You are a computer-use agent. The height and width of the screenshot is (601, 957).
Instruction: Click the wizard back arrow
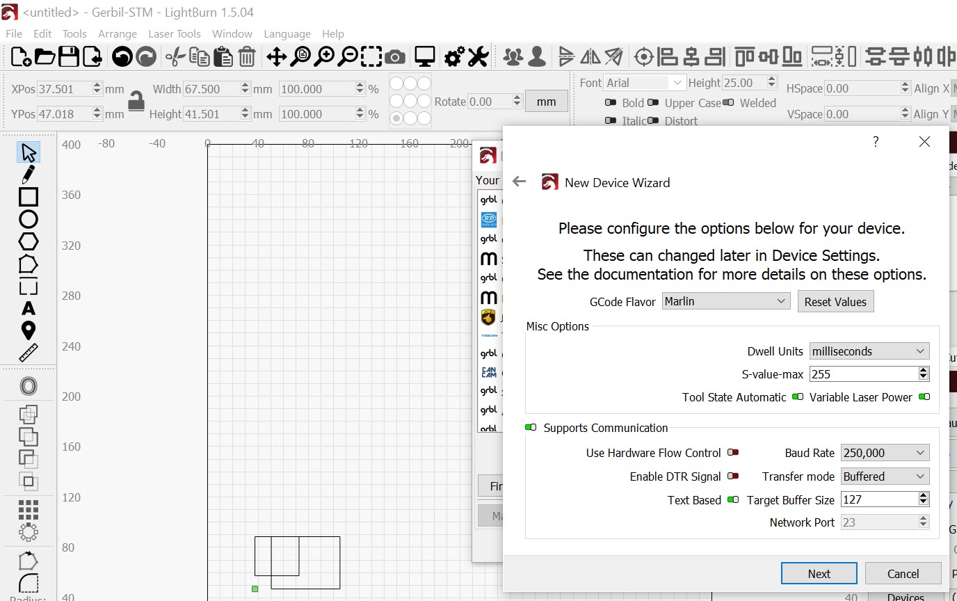coord(519,182)
